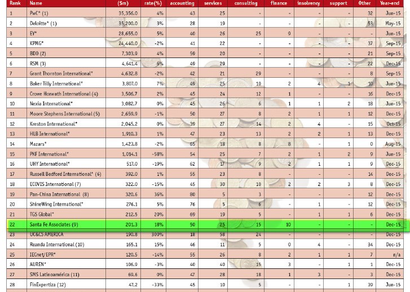Select the growth rate '-33%'
This screenshot has width=410, height=292.
tap(158, 285)
